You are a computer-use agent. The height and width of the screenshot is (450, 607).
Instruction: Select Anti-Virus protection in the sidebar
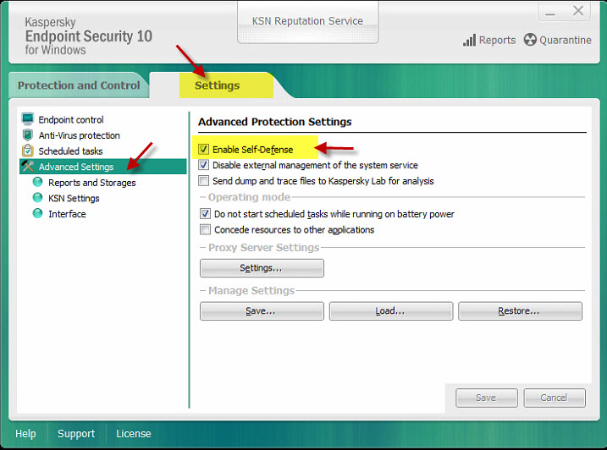80,135
